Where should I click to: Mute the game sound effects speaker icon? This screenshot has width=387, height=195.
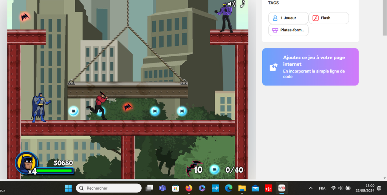tap(232, 4)
